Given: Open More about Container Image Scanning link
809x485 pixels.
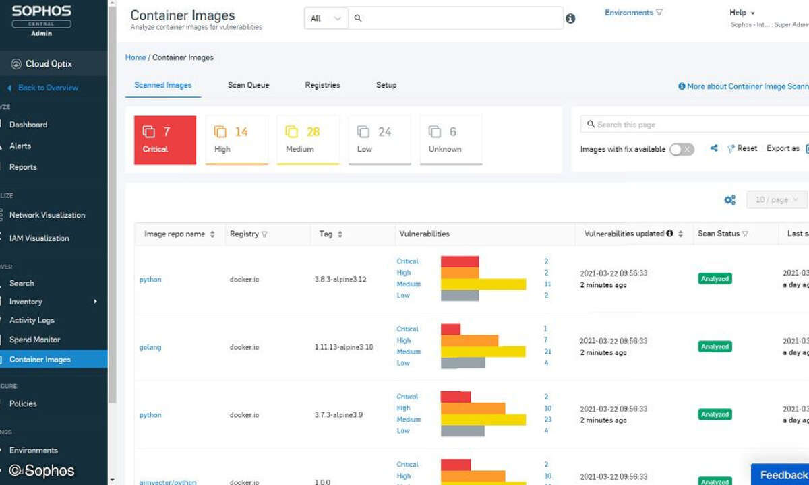Looking at the screenshot, I should 744,87.
